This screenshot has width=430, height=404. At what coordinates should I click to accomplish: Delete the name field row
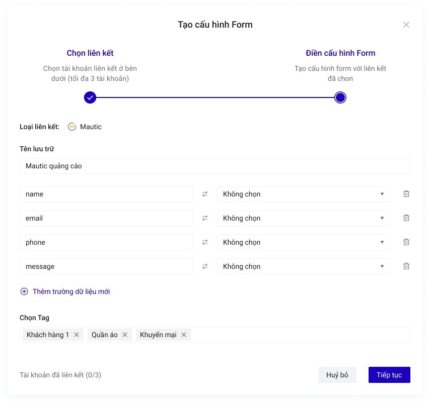(x=406, y=194)
